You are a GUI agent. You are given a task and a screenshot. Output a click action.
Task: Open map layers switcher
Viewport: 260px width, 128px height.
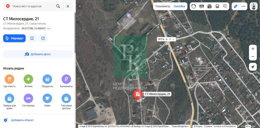pyautogui.click(x=225, y=6)
